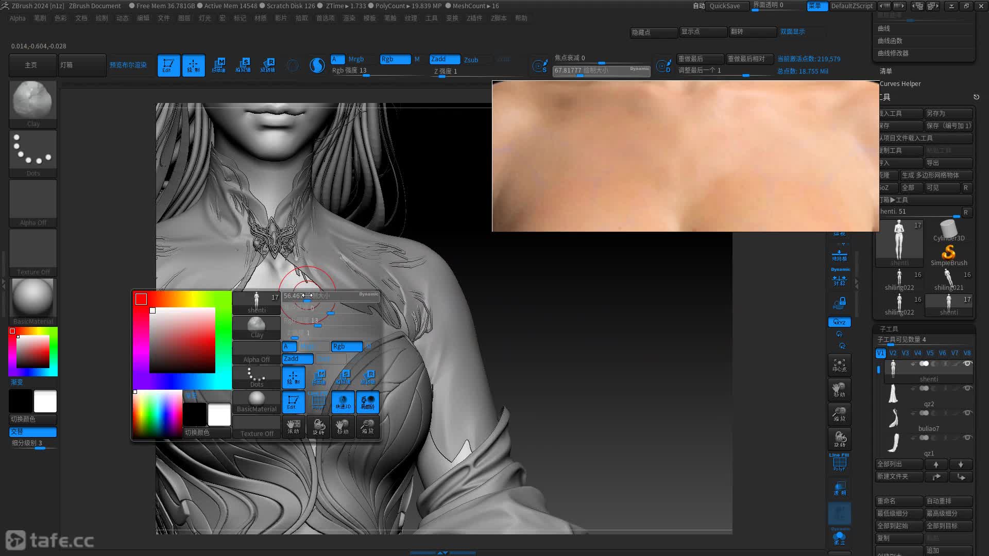The width and height of the screenshot is (989, 556).
Task: Click the move-up arrow in subtool panel
Action: pyautogui.click(x=936, y=464)
